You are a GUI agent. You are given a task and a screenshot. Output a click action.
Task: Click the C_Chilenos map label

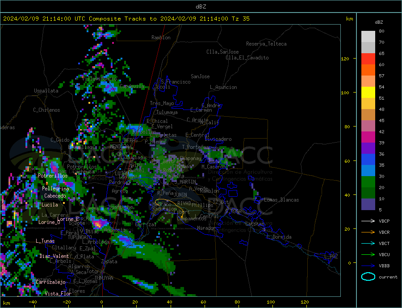pos(46,110)
